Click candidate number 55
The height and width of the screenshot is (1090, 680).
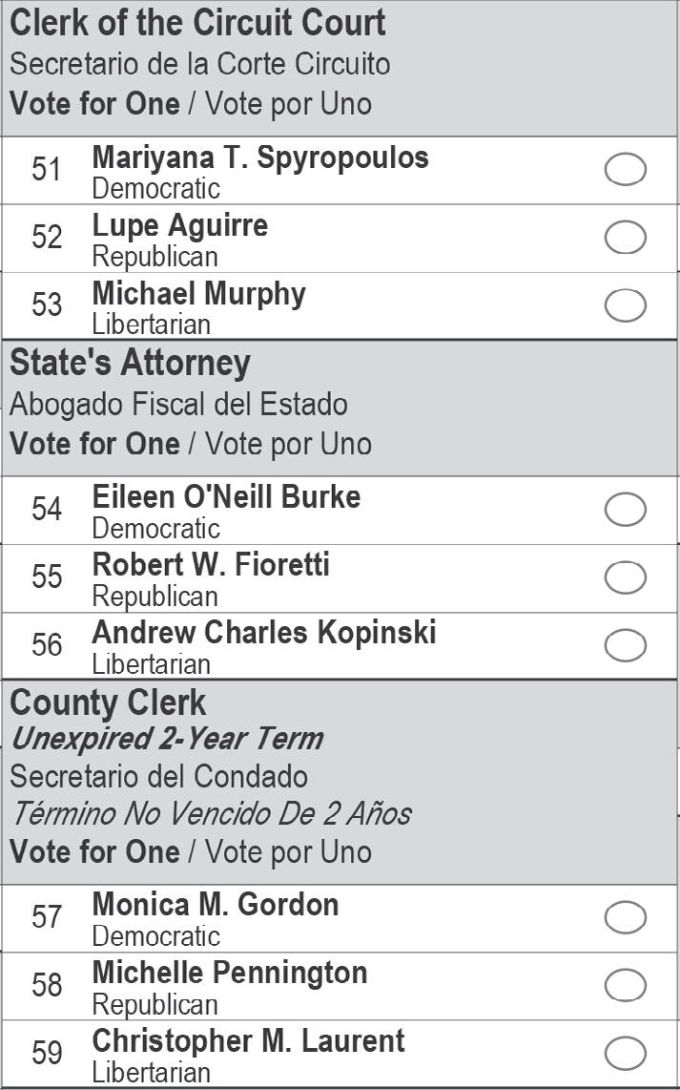[46, 577]
